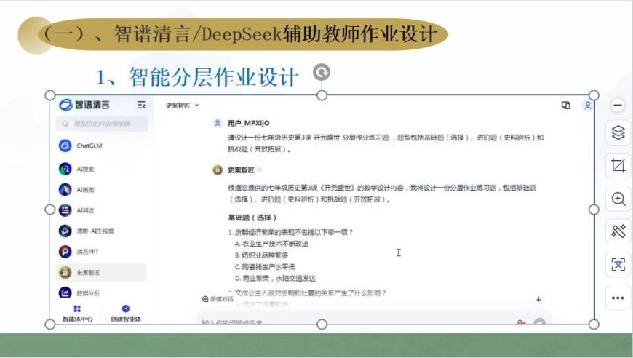Click the 基础题（选择） heading
The width and height of the screenshot is (633, 358).
tap(252, 218)
